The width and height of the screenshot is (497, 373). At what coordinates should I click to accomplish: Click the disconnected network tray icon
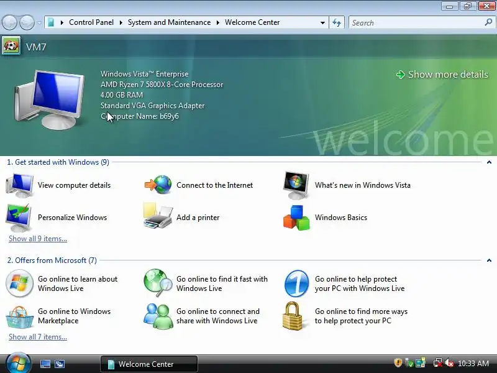pos(438,363)
